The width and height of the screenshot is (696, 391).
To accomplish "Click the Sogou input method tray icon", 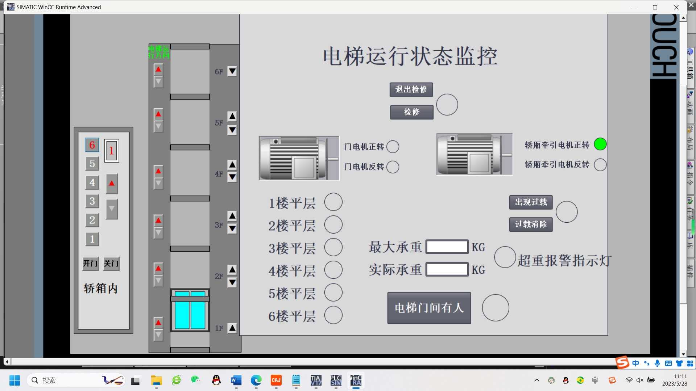I will click(612, 380).
